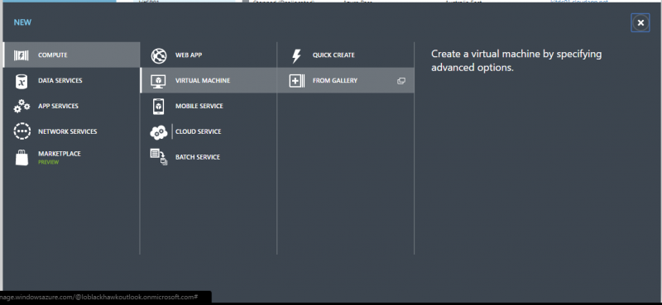The width and height of the screenshot is (662, 305).
Task: Click the App Services gears icon
Action: (22, 107)
